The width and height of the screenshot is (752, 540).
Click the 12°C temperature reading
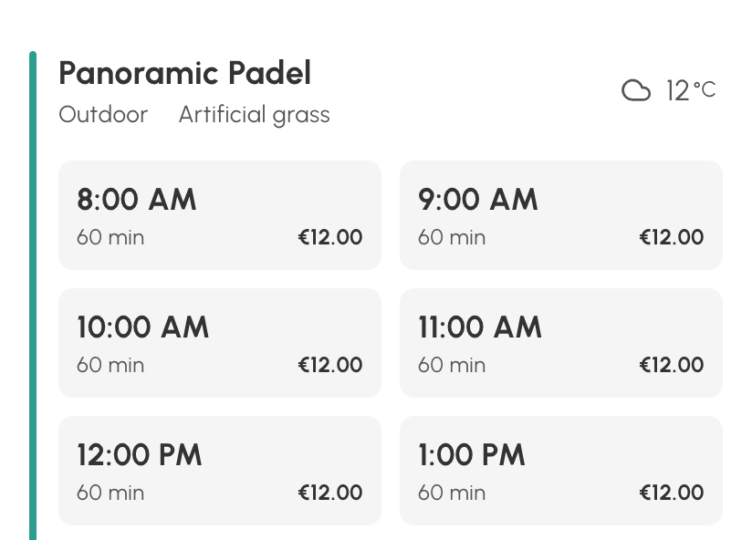point(691,90)
